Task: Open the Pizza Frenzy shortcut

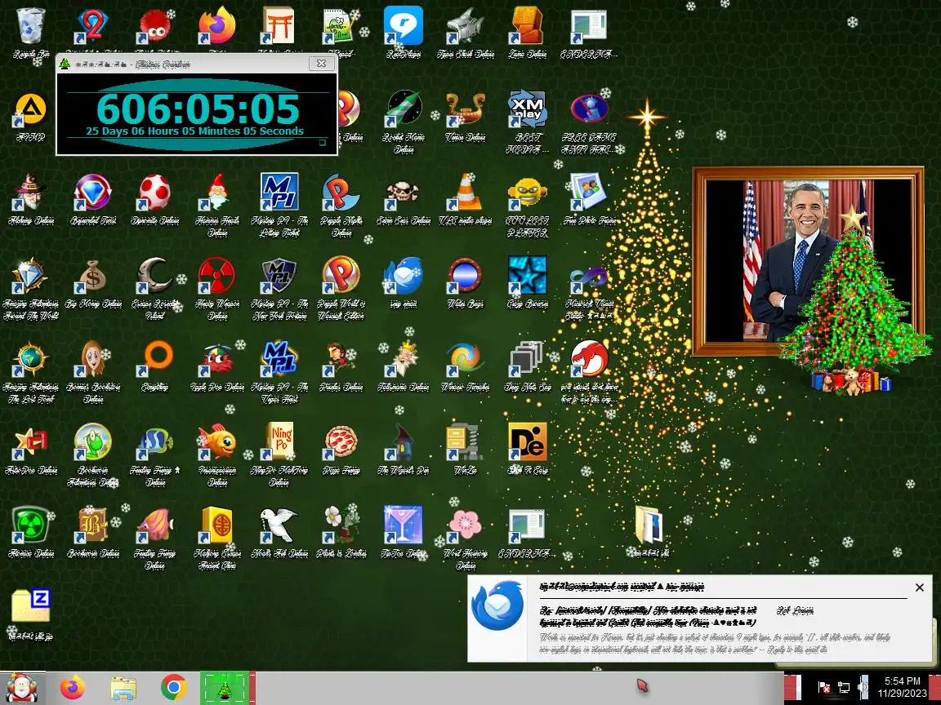Action: (341, 443)
